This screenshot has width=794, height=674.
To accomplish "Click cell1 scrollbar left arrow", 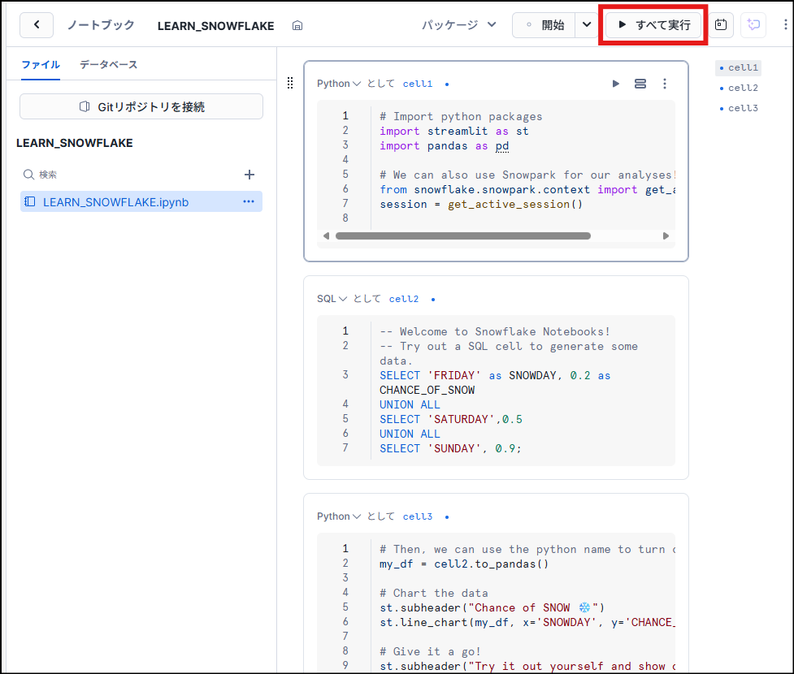I will 326,235.
